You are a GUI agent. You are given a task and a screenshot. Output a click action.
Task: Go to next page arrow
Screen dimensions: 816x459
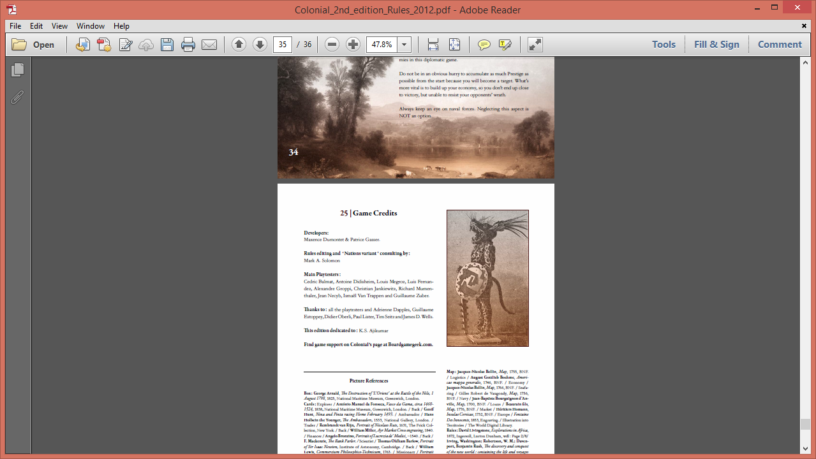[x=260, y=45]
